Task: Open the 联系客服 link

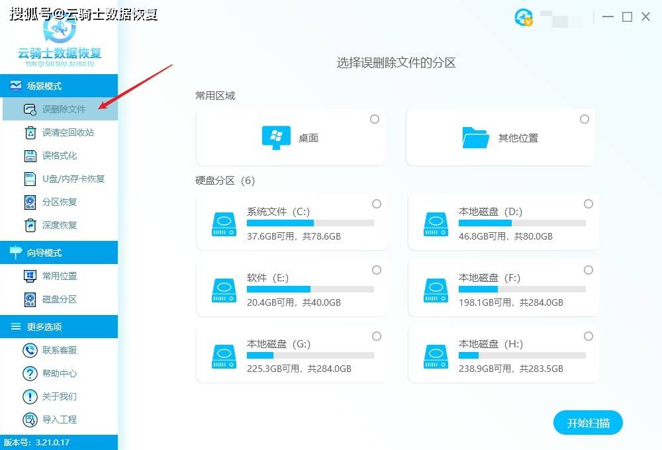Action: [60, 350]
